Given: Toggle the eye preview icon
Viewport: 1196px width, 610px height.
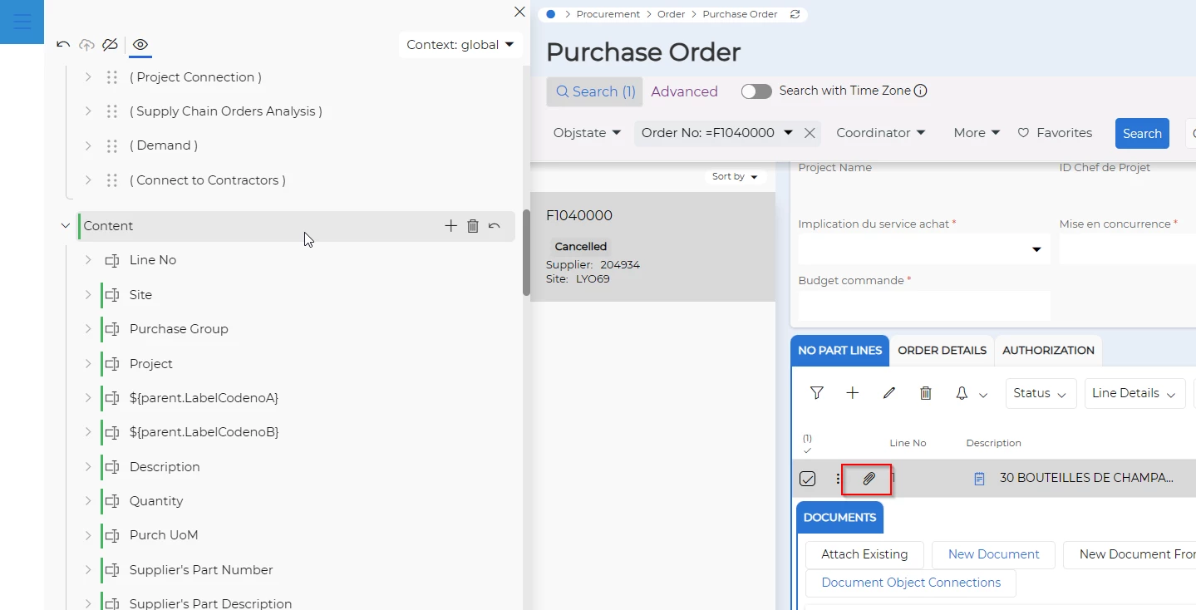Looking at the screenshot, I should pyautogui.click(x=140, y=45).
